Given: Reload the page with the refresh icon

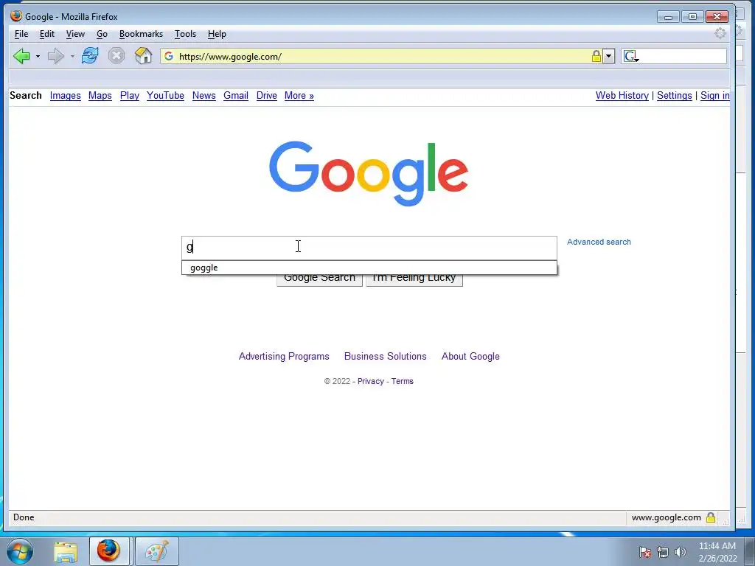Looking at the screenshot, I should (90, 56).
